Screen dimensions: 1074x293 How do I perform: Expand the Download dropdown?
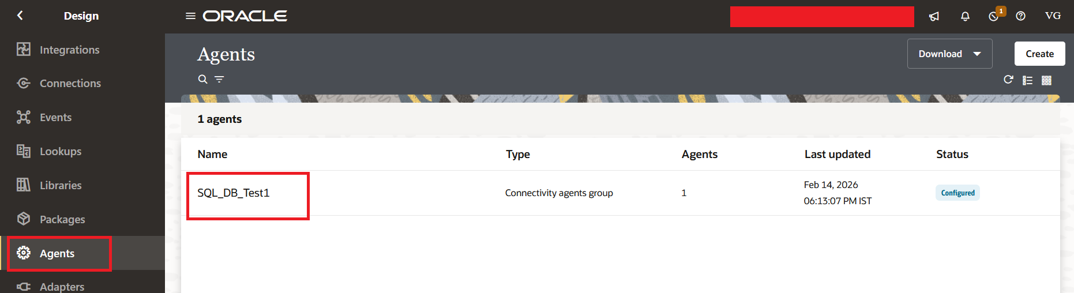point(949,54)
